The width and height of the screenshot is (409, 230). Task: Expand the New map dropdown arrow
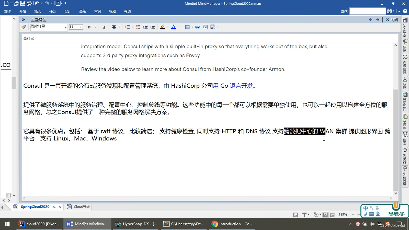[11, 3]
